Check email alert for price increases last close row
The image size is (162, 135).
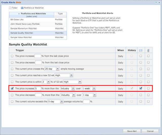point(141,56)
